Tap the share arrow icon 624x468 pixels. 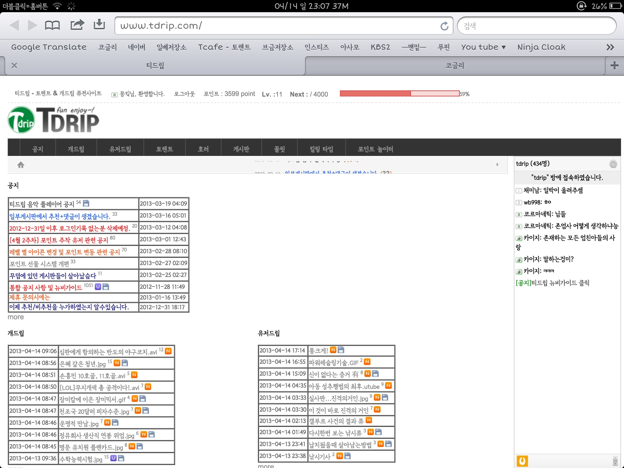pos(77,25)
